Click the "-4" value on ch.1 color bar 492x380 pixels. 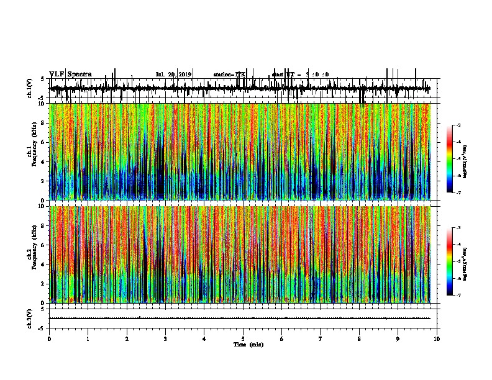(458, 142)
